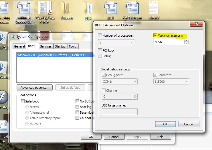Close the BOOT Advanced Options dialog
Viewport: 212px width, 150px height.
[x=197, y=24]
